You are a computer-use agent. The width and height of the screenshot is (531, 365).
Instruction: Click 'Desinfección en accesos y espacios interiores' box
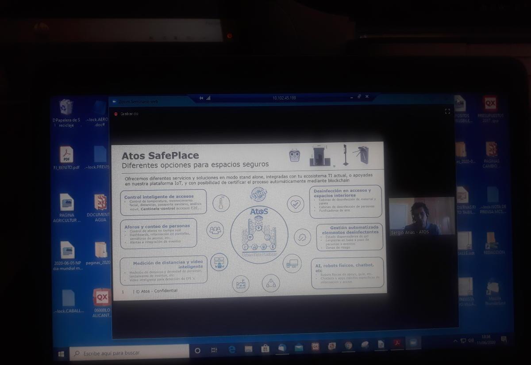tap(345, 202)
